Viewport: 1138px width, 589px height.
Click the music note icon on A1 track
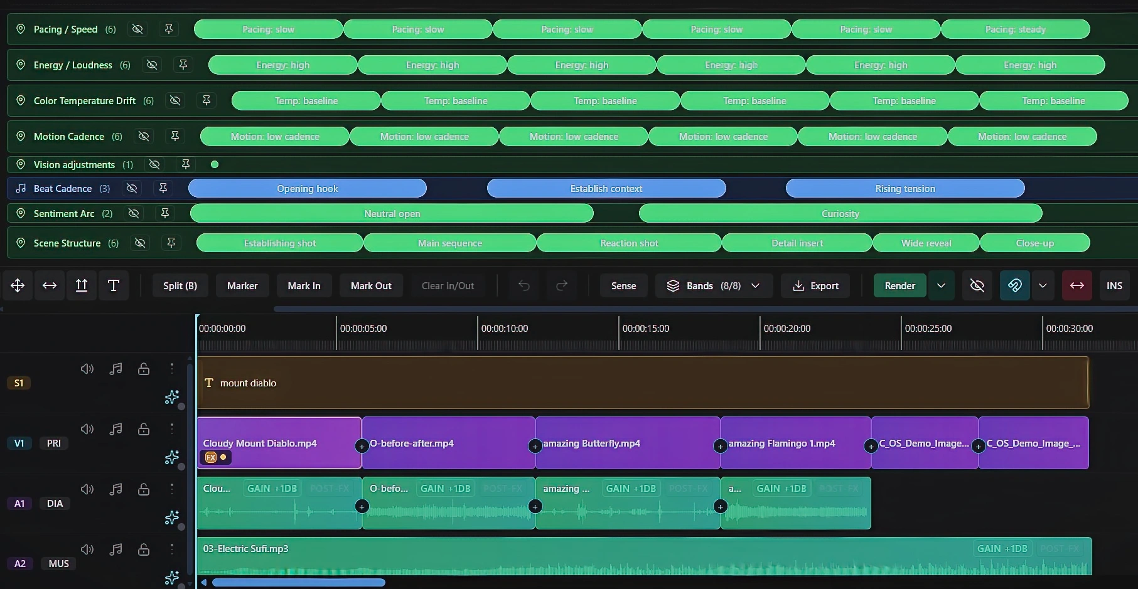tap(115, 489)
